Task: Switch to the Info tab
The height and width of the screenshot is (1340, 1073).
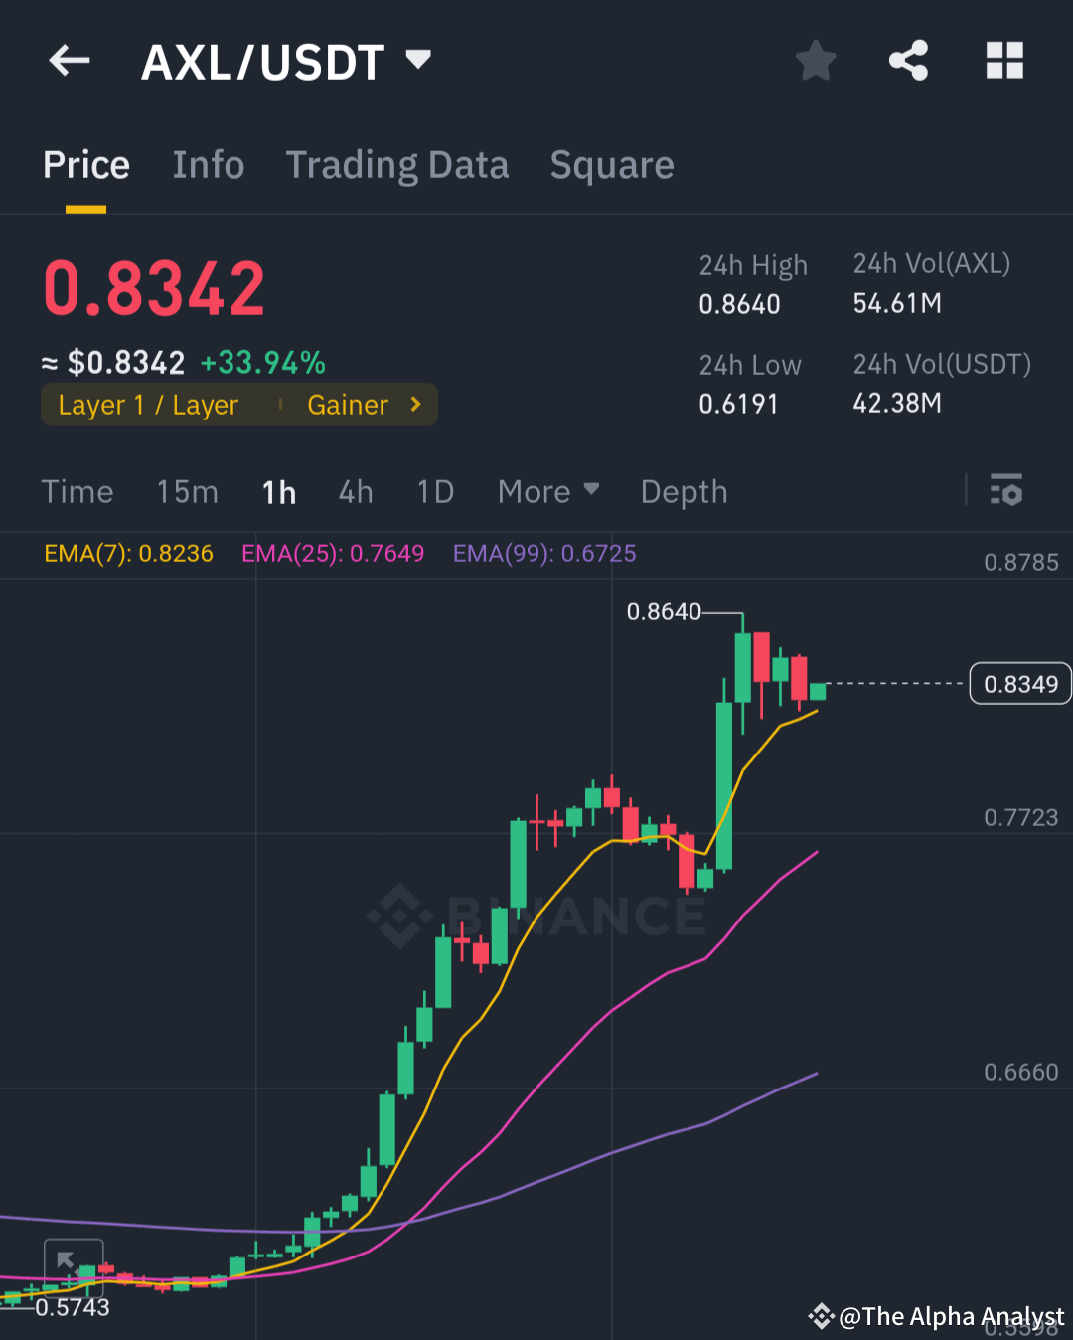Action: point(209,165)
